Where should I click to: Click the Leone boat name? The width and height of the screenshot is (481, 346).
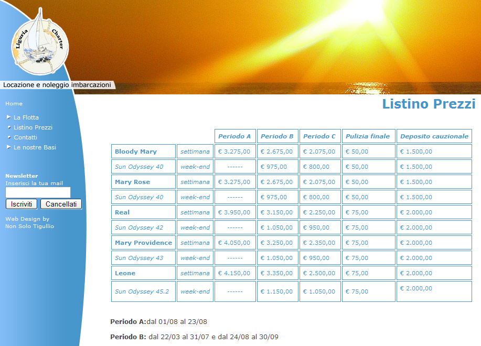(125, 273)
